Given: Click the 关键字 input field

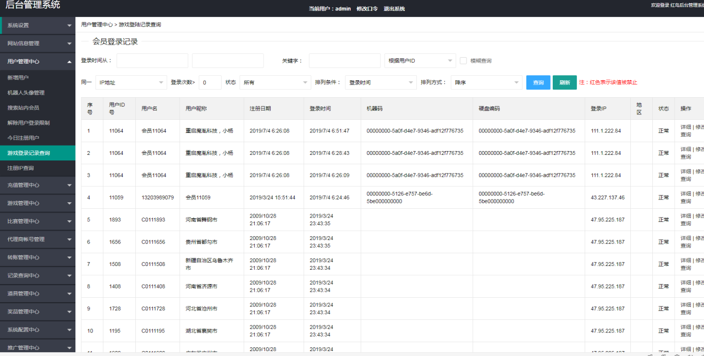Looking at the screenshot, I should 344,60.
